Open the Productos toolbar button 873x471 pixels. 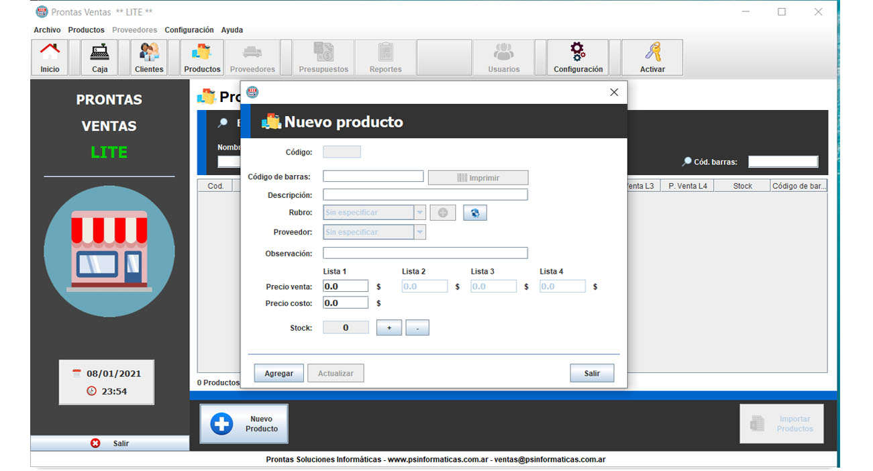click(x=202, y=58)
